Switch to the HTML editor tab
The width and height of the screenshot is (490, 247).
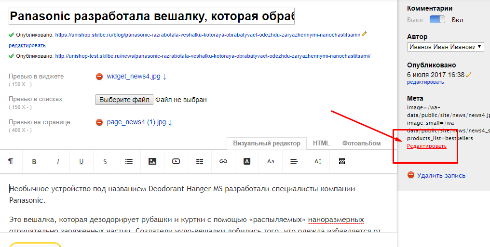click(x=321, y=143)
